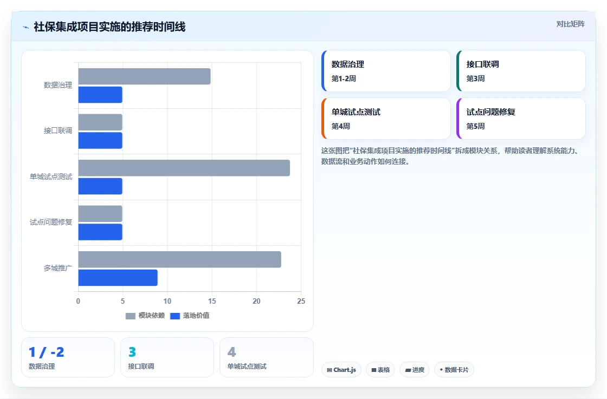Click the 进度 tag chip
This screenshot has height=399, width=607.
(414, 370)
